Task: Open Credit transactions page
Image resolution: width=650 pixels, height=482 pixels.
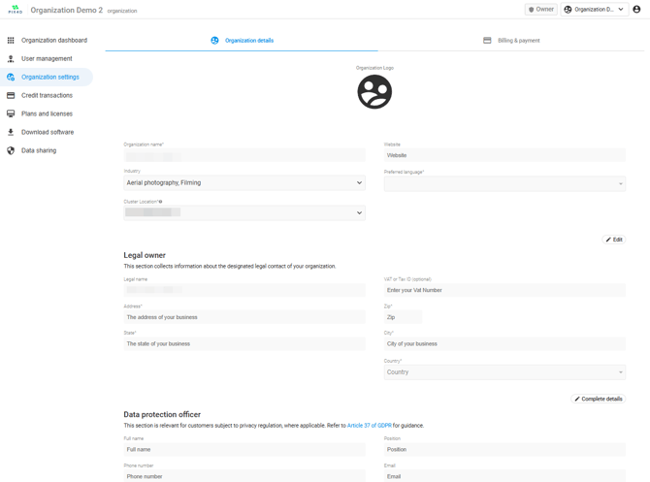Action: 47,95
